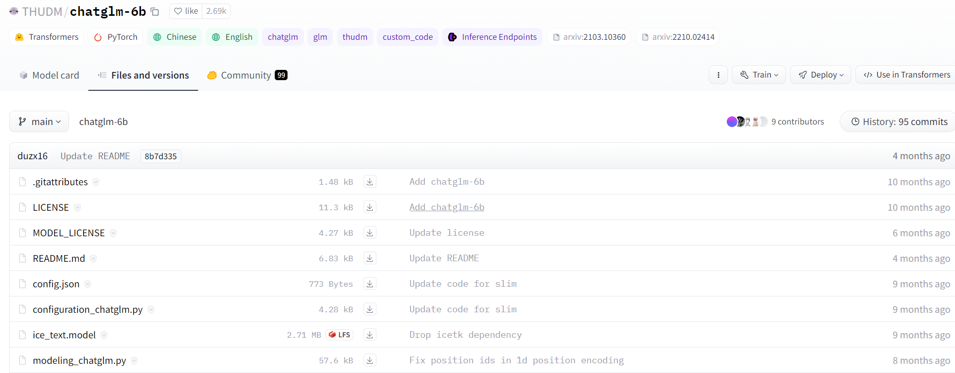The image size is (955, 373).
Task: Open LICENSE commit Add chatglm-6b
Action: [447, 207]
